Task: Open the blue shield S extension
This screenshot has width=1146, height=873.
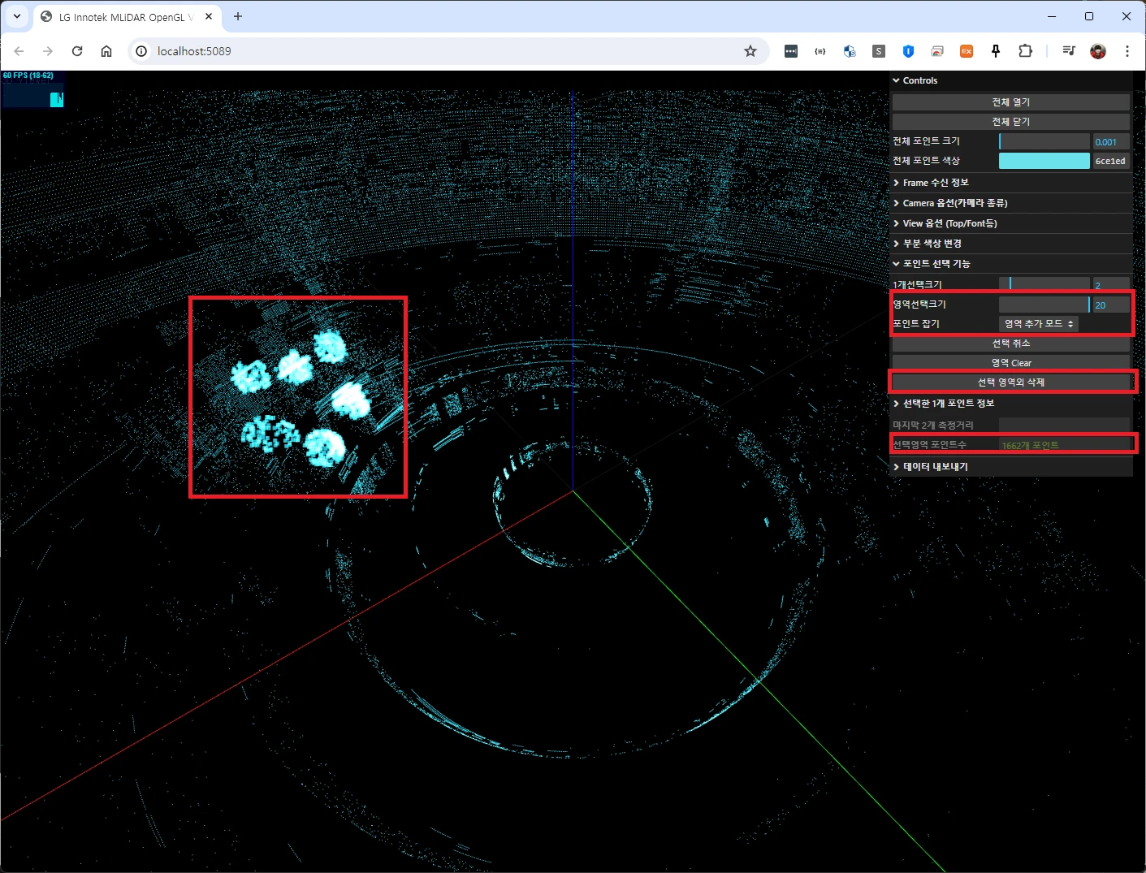Action: [850, 51]
